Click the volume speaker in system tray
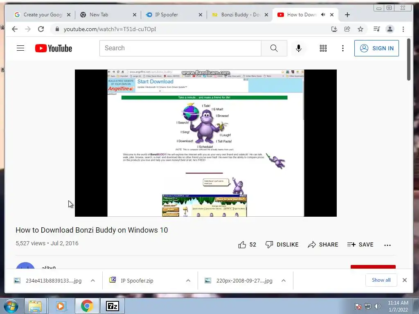This screenshot has height=314, width=419. pyautogui.click(x=378, y=306)
